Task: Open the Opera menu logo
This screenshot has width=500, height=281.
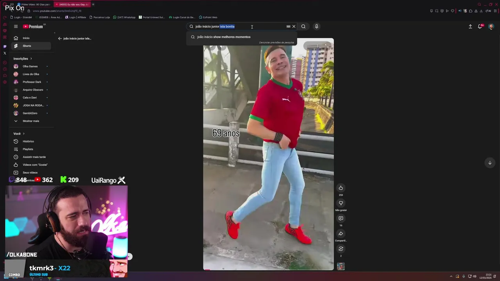Action: (5, 4)
